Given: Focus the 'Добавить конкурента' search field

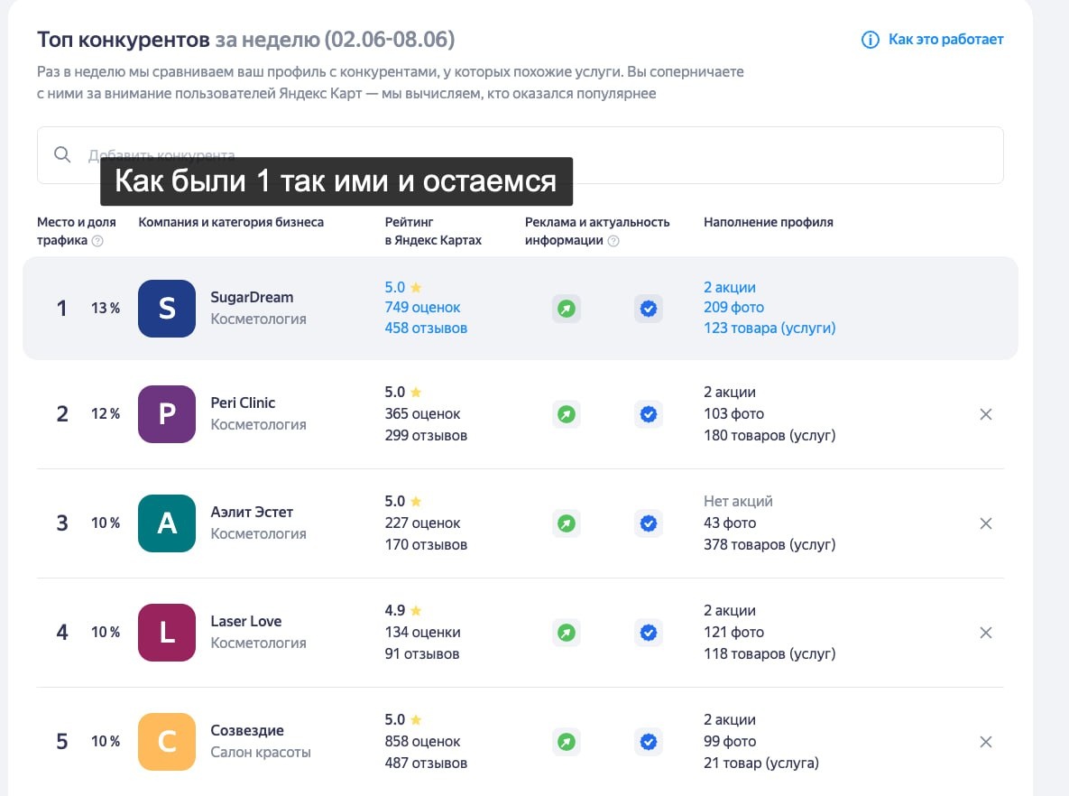Looking at the screenshot, I should point(521,155).
